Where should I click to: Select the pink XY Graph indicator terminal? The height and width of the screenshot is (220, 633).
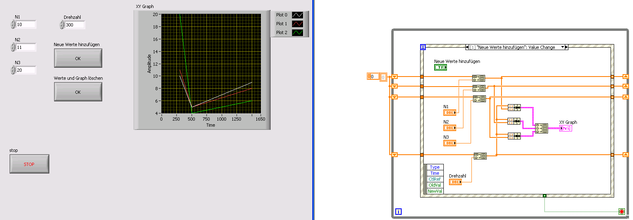(566, 128)
